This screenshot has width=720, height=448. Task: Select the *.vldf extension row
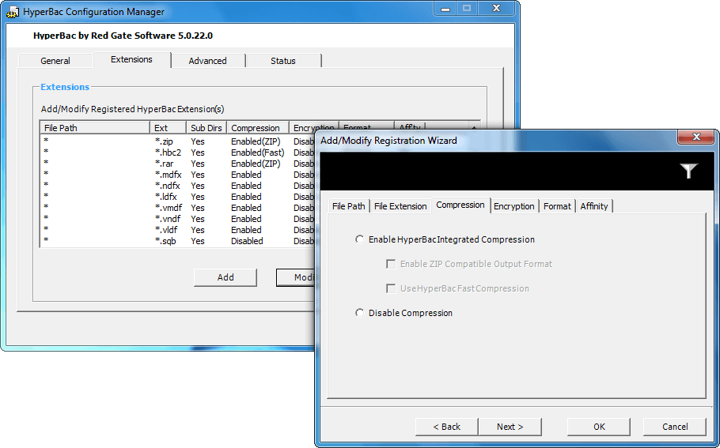tap(178, 230)
